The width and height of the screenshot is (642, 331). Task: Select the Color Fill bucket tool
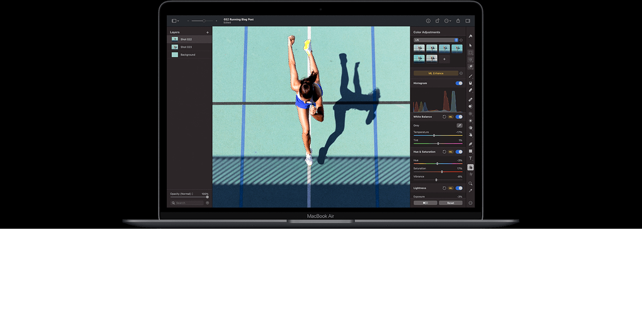click(x=470, y=83)
